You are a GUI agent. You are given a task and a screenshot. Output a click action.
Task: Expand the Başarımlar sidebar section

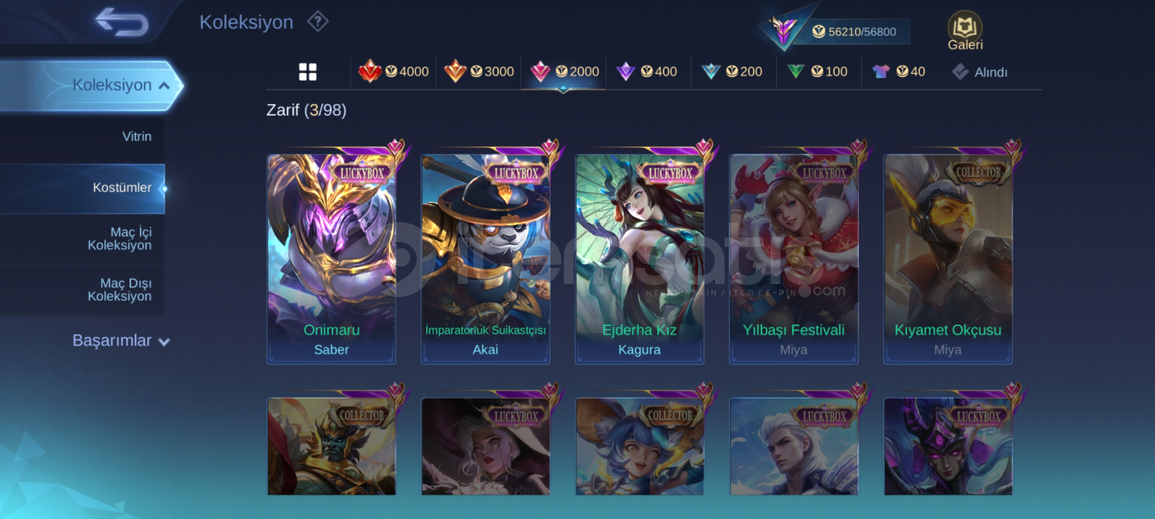tap(120, 341)
